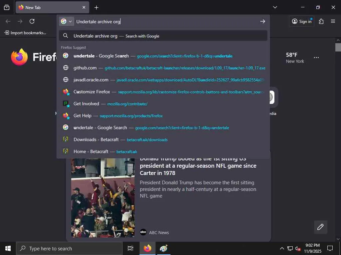This screenshot has height=255, width=341.
Task: Click the page vertical scrollbar thumb
Action: [338, 47]
